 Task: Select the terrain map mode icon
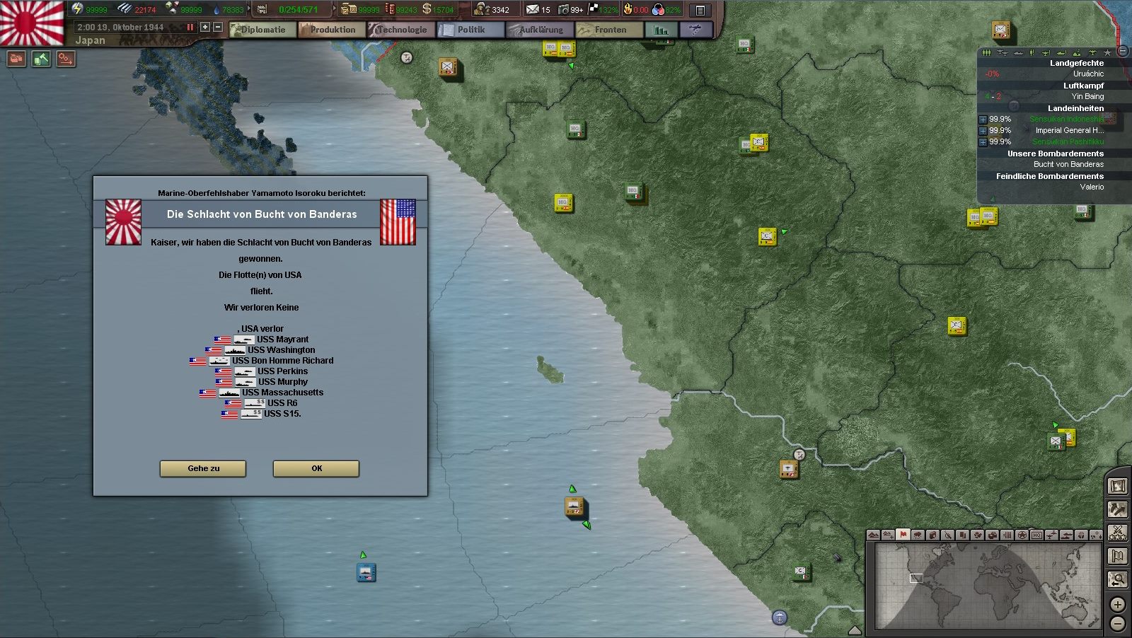(874, 535)
